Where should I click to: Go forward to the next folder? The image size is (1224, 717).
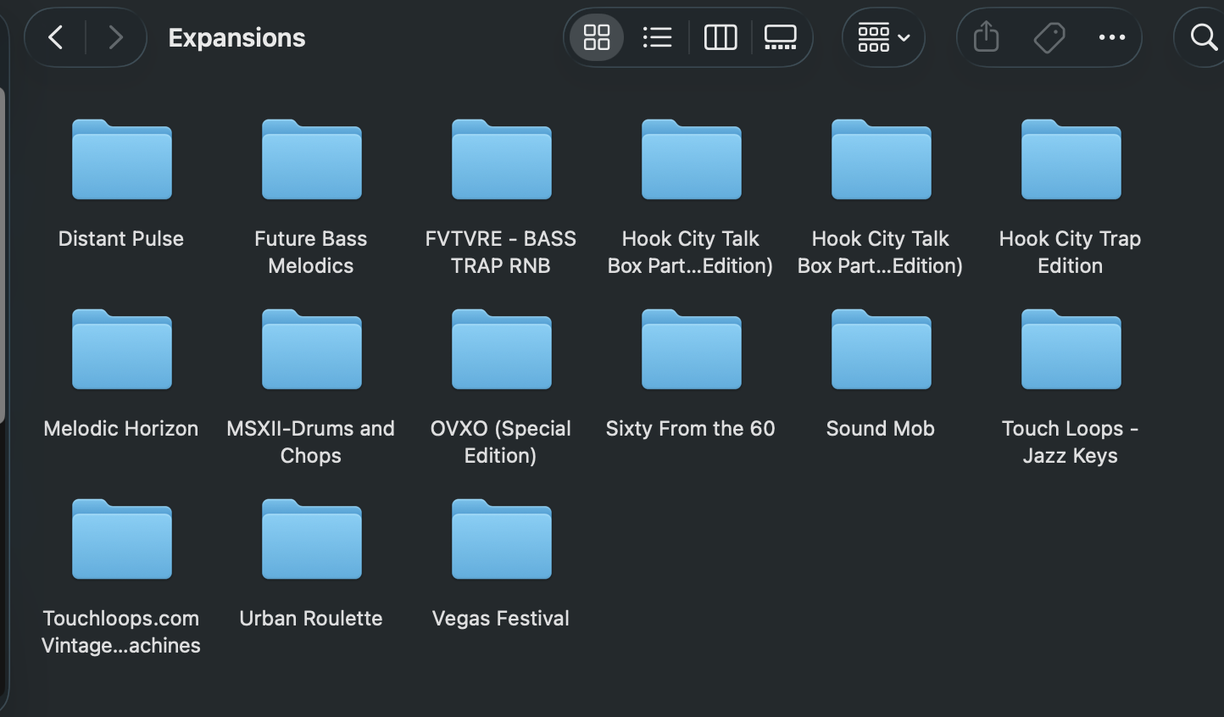click(x=116, y=37)
